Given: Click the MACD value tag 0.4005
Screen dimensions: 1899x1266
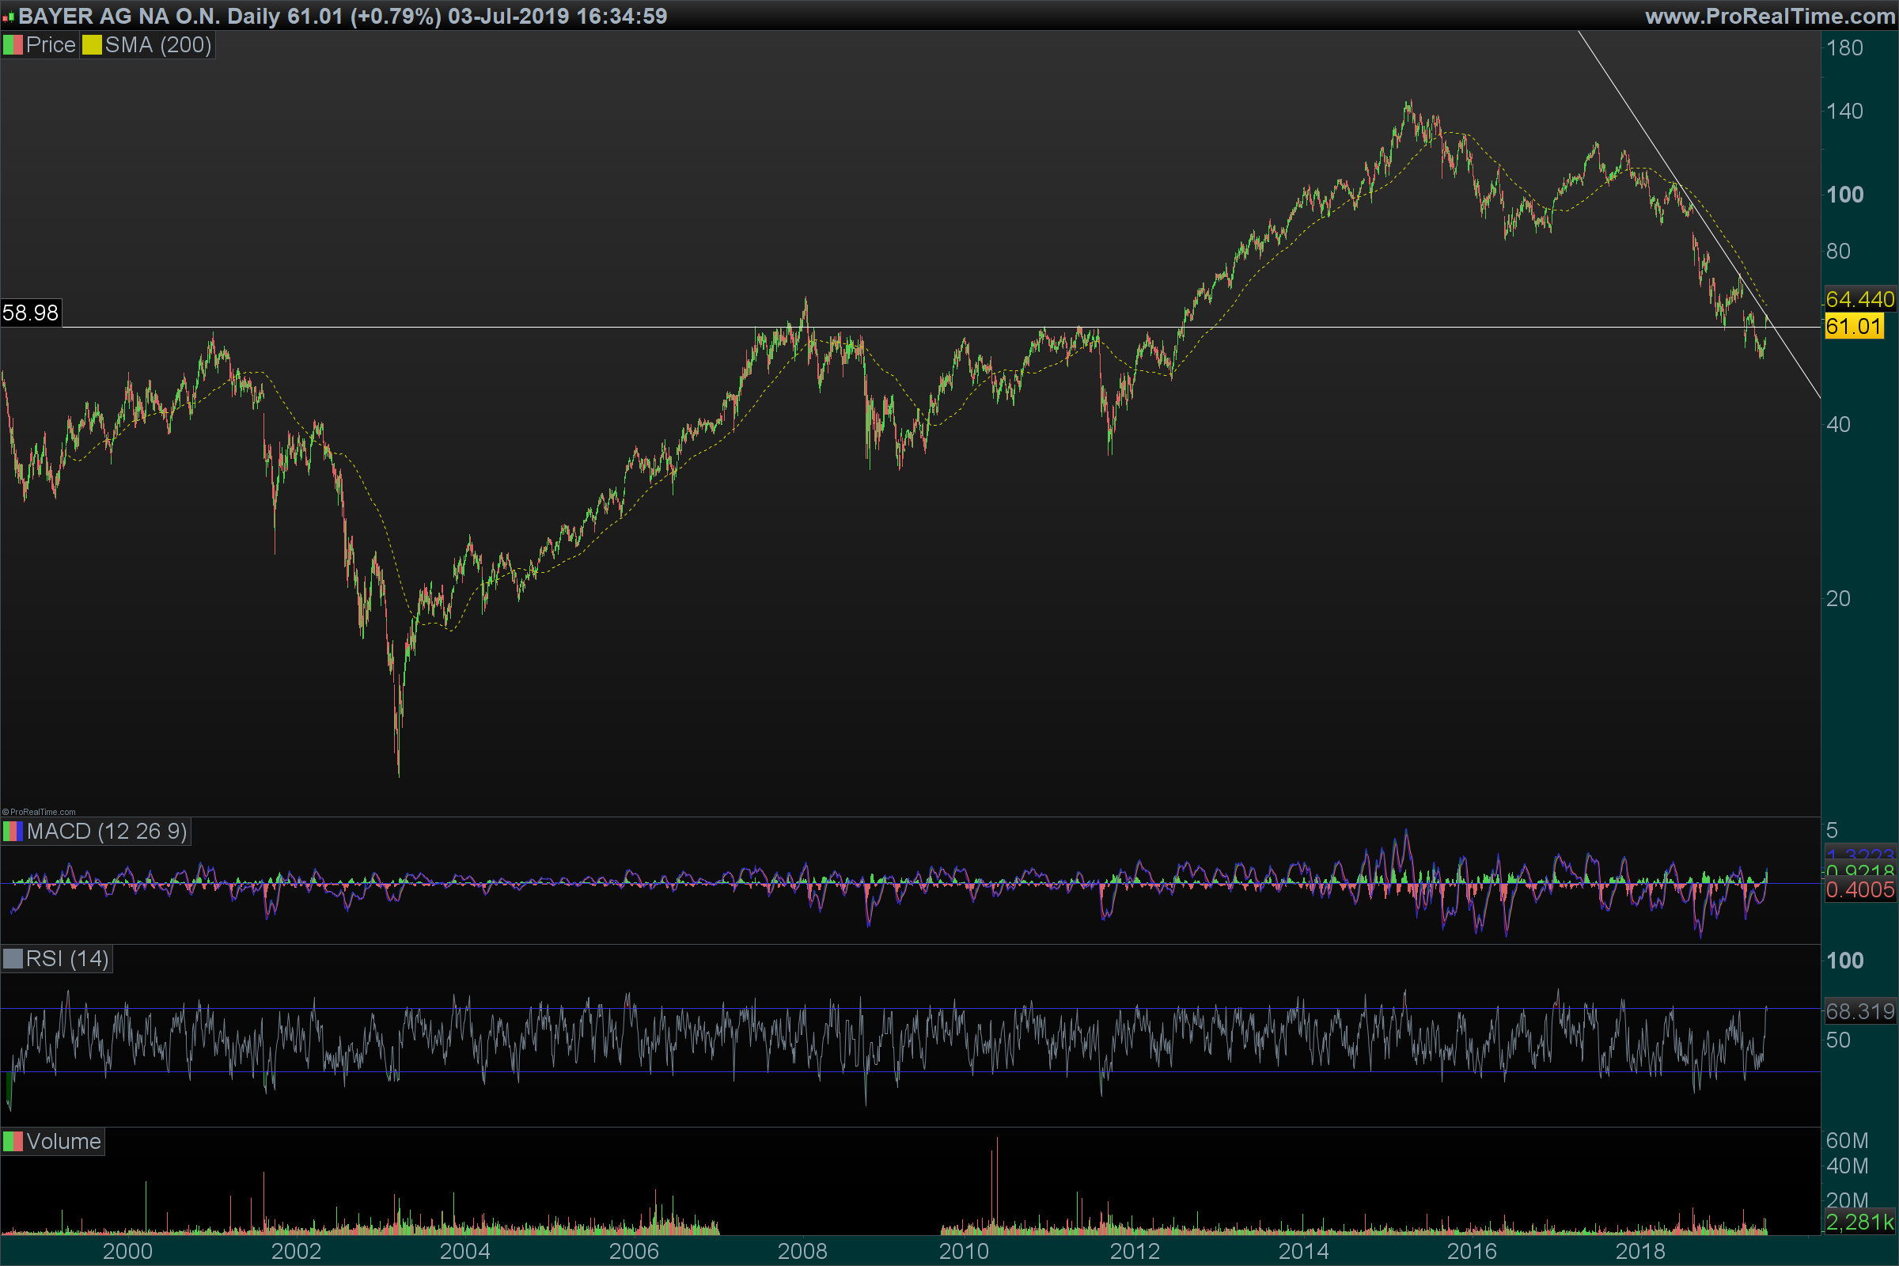Looking at the screenshot, I should pyautogui.click(x=1859, y=889).
